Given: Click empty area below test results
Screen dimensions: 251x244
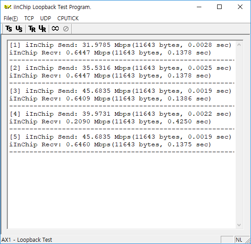Looking at the screenshot, I should (x=121, y=190).
